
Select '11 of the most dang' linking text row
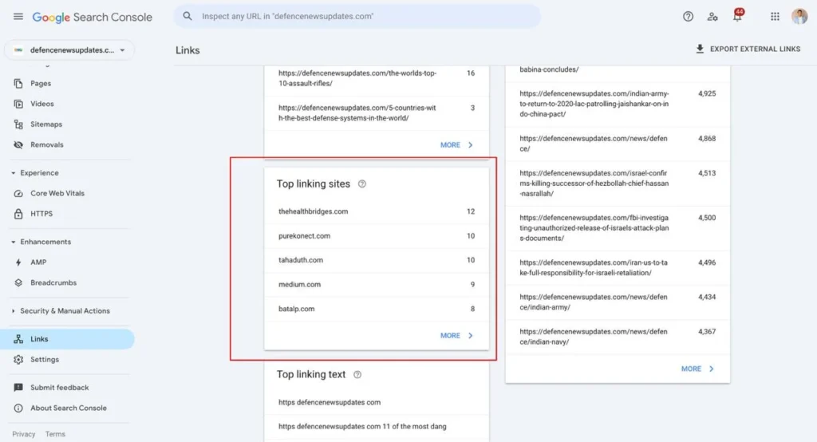[x=377, y=427]
